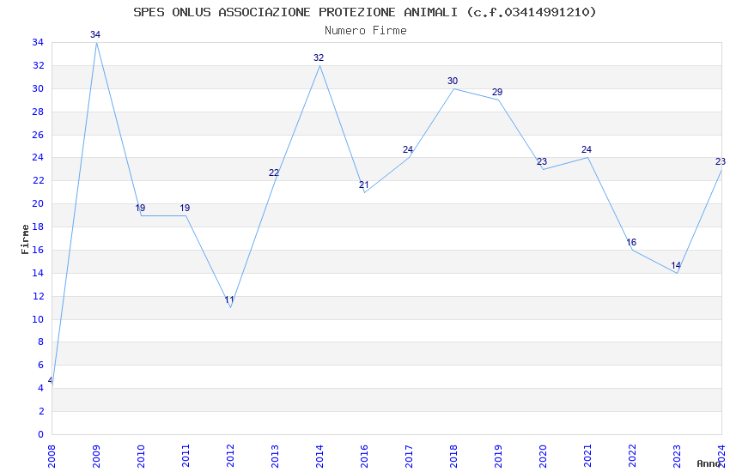Click x-axis year label 2023
This screenshot has height=472, width=730.
click(x=678, y=456)
